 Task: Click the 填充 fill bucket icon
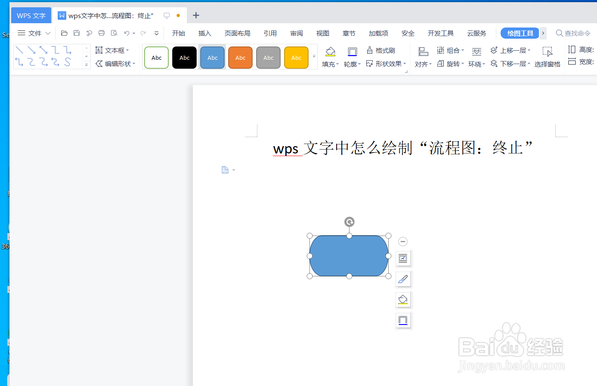[x=330, y=52]
